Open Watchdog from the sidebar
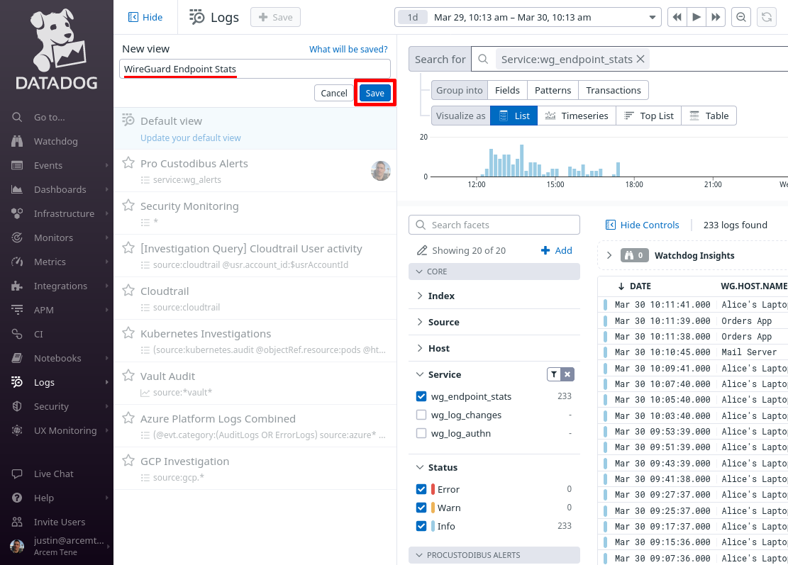The width and height of the screenshot is (788, 565). 56,141
